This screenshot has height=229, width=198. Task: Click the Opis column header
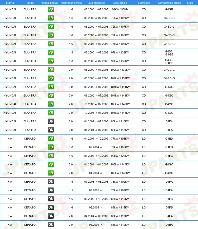pyautogui.click(x=190, y=3)
